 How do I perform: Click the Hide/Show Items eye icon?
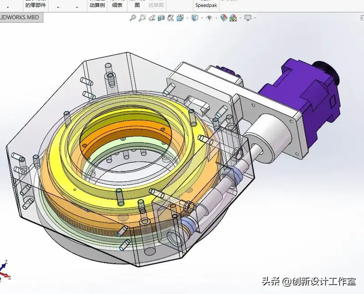coord(209,18)
